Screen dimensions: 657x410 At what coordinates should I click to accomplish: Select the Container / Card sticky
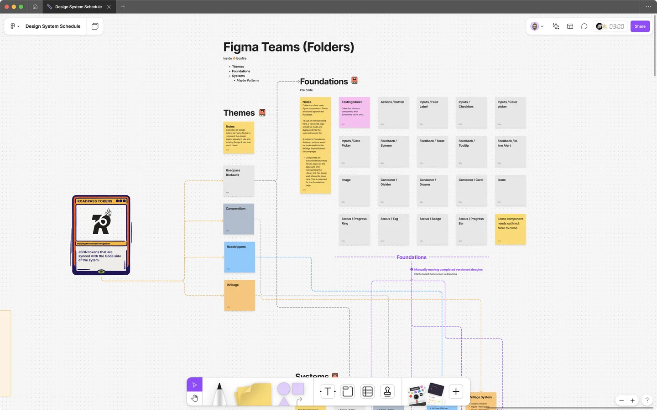pos(471,190)
